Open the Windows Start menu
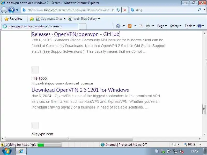Image resolution: width=207 pixels, height=155 pixels. coord(7,151)
